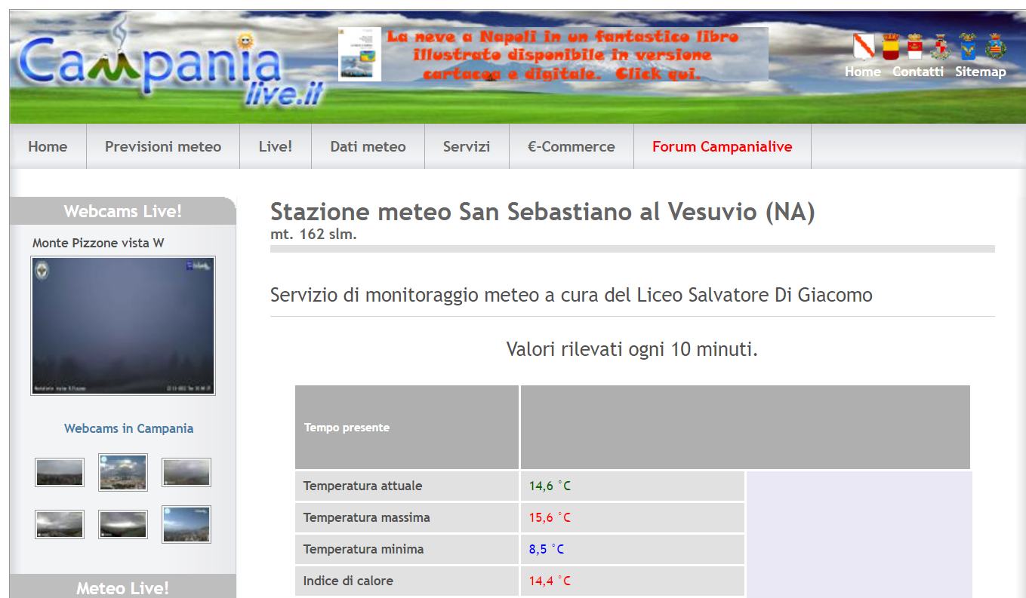Viewport: 1026px width, 598px height.
Task: Open the Sitemap link in header
Action: [x=980, y=72]
